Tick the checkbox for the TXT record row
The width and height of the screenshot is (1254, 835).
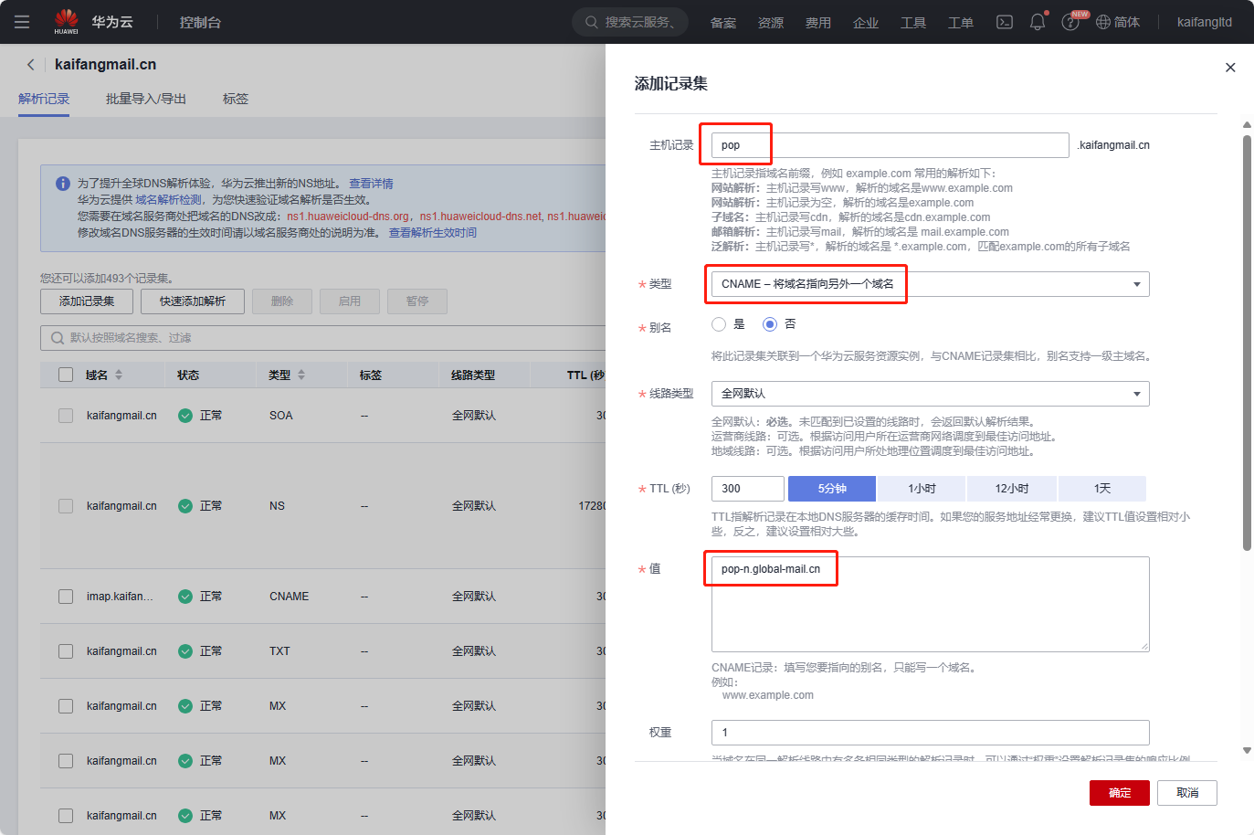66,651
